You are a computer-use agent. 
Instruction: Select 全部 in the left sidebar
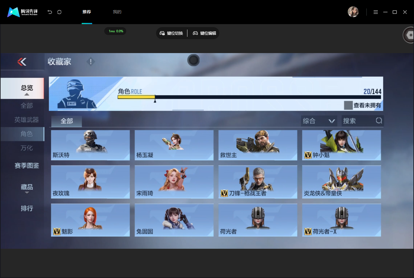pos(27,106)
